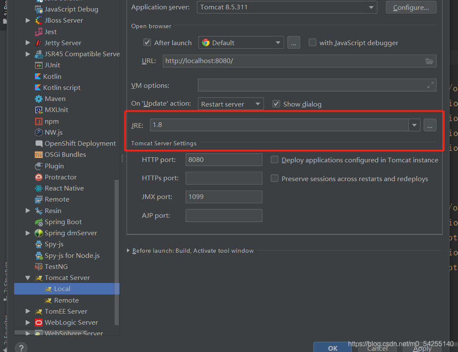
Task: Click the Spy-js icon
Action: coord(38,244)
